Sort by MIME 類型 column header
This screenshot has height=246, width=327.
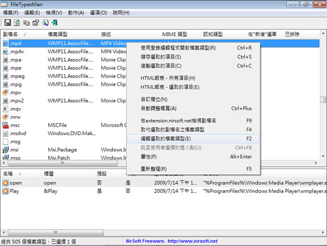pos(180,34)
